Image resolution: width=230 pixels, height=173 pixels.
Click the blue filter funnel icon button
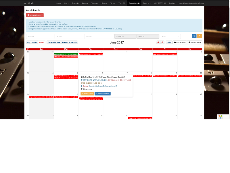coord(194,36)
